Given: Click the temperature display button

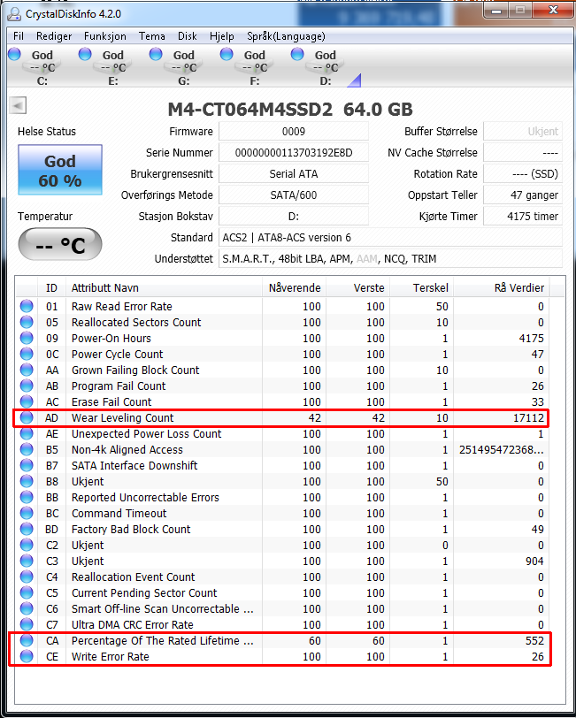Looking at the screenshot, I should pyautogui.click(x=60, y=244).
